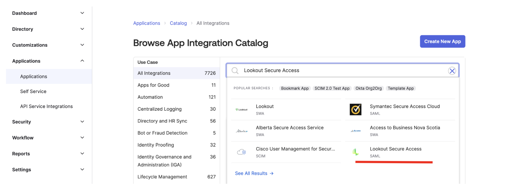
Task: Click the Symantec Secure Access Cloud logo
Action: 356,110
